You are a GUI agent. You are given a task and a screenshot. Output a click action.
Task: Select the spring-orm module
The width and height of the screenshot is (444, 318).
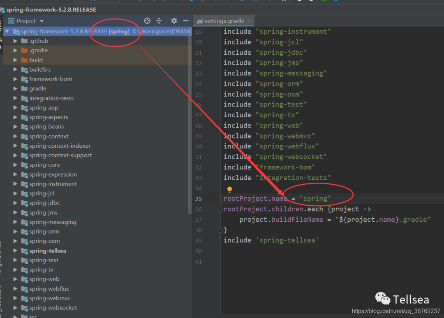pos(44,232)
